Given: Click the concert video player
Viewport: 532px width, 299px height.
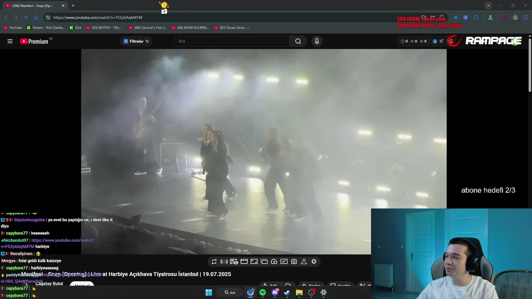Looking at the screenshot, I should click(x=264, y=152).
